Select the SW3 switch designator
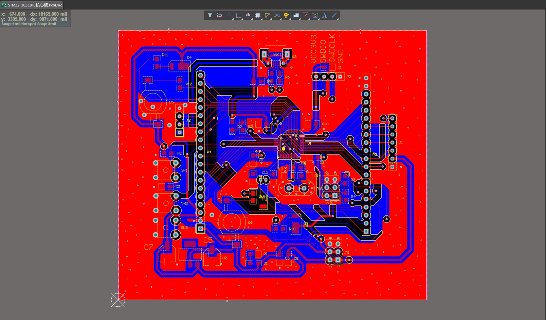This screenshot has height=320, width=546. tap(184, 228)
